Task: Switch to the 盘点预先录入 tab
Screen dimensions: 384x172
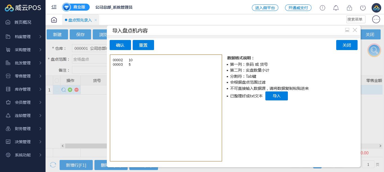Action: point(80,20)
